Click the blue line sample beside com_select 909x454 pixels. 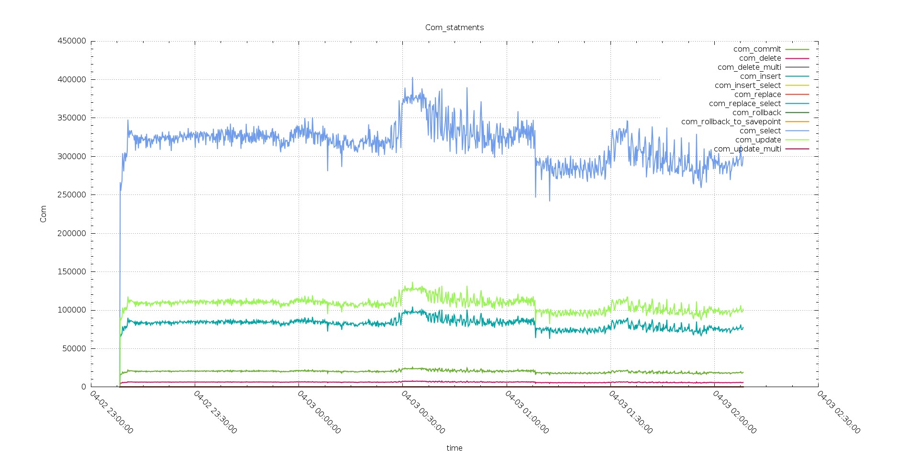[797, 131]
